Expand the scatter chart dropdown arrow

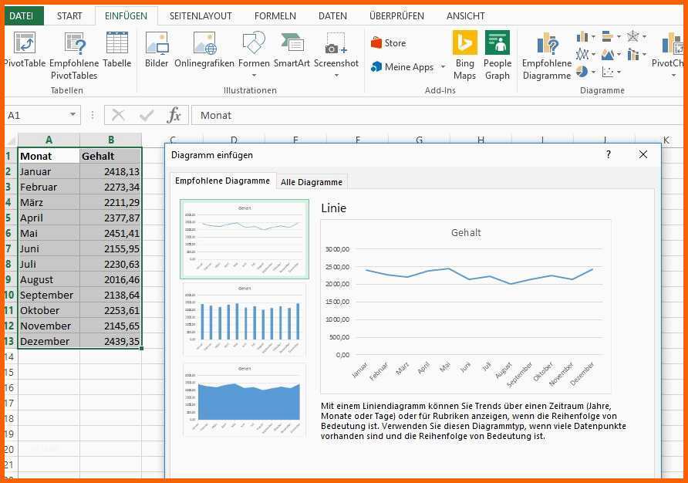coord(619,72)
